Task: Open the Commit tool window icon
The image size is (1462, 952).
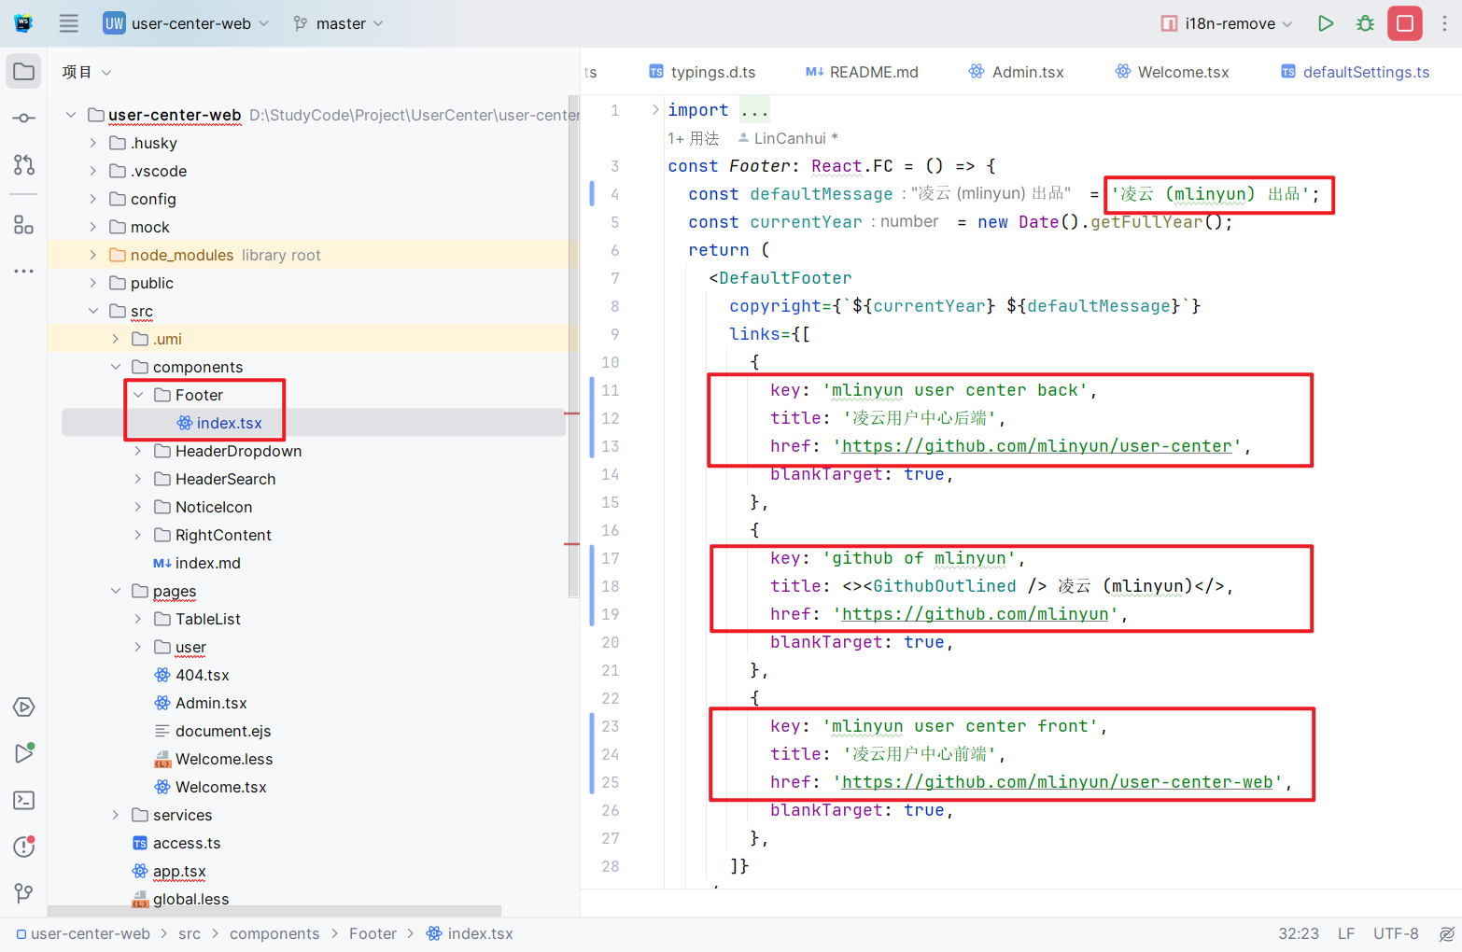Action: [x=24, y=119]
